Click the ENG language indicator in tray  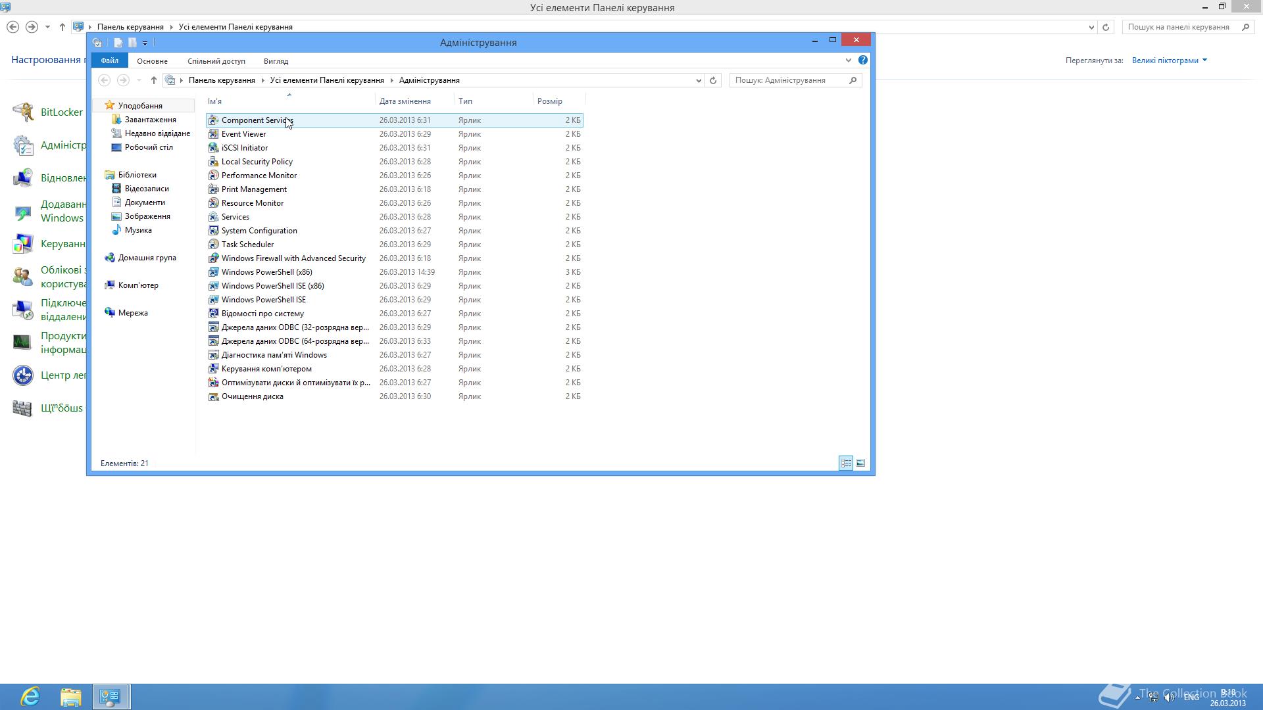click(1191, 697)
